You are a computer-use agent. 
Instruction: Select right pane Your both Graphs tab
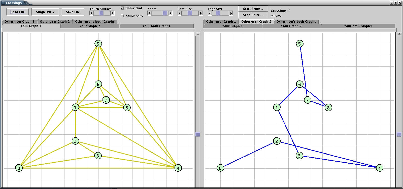tap(358, 26)
